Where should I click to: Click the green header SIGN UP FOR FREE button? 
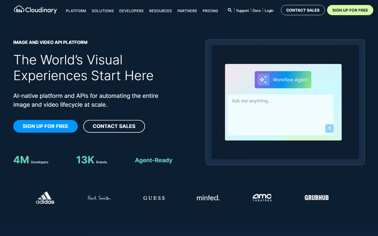tap(350, 10)
